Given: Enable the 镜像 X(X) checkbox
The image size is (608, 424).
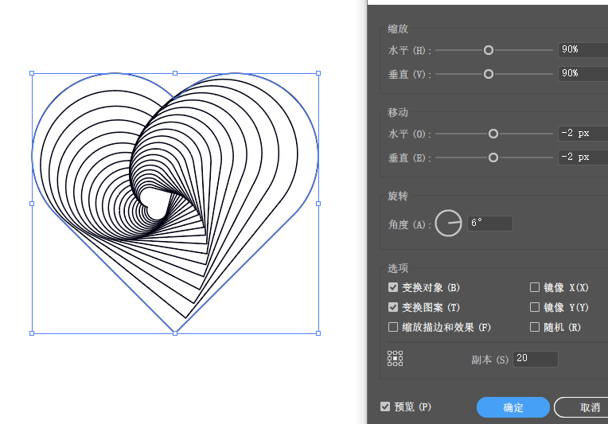Looking at the screenshot, I should tap(535, 287).
